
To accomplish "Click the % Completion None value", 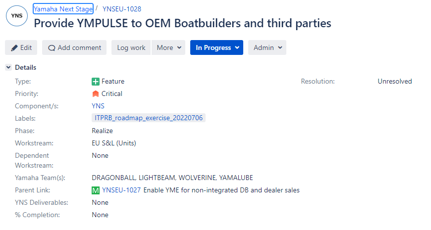I will [x=100, y=215].
